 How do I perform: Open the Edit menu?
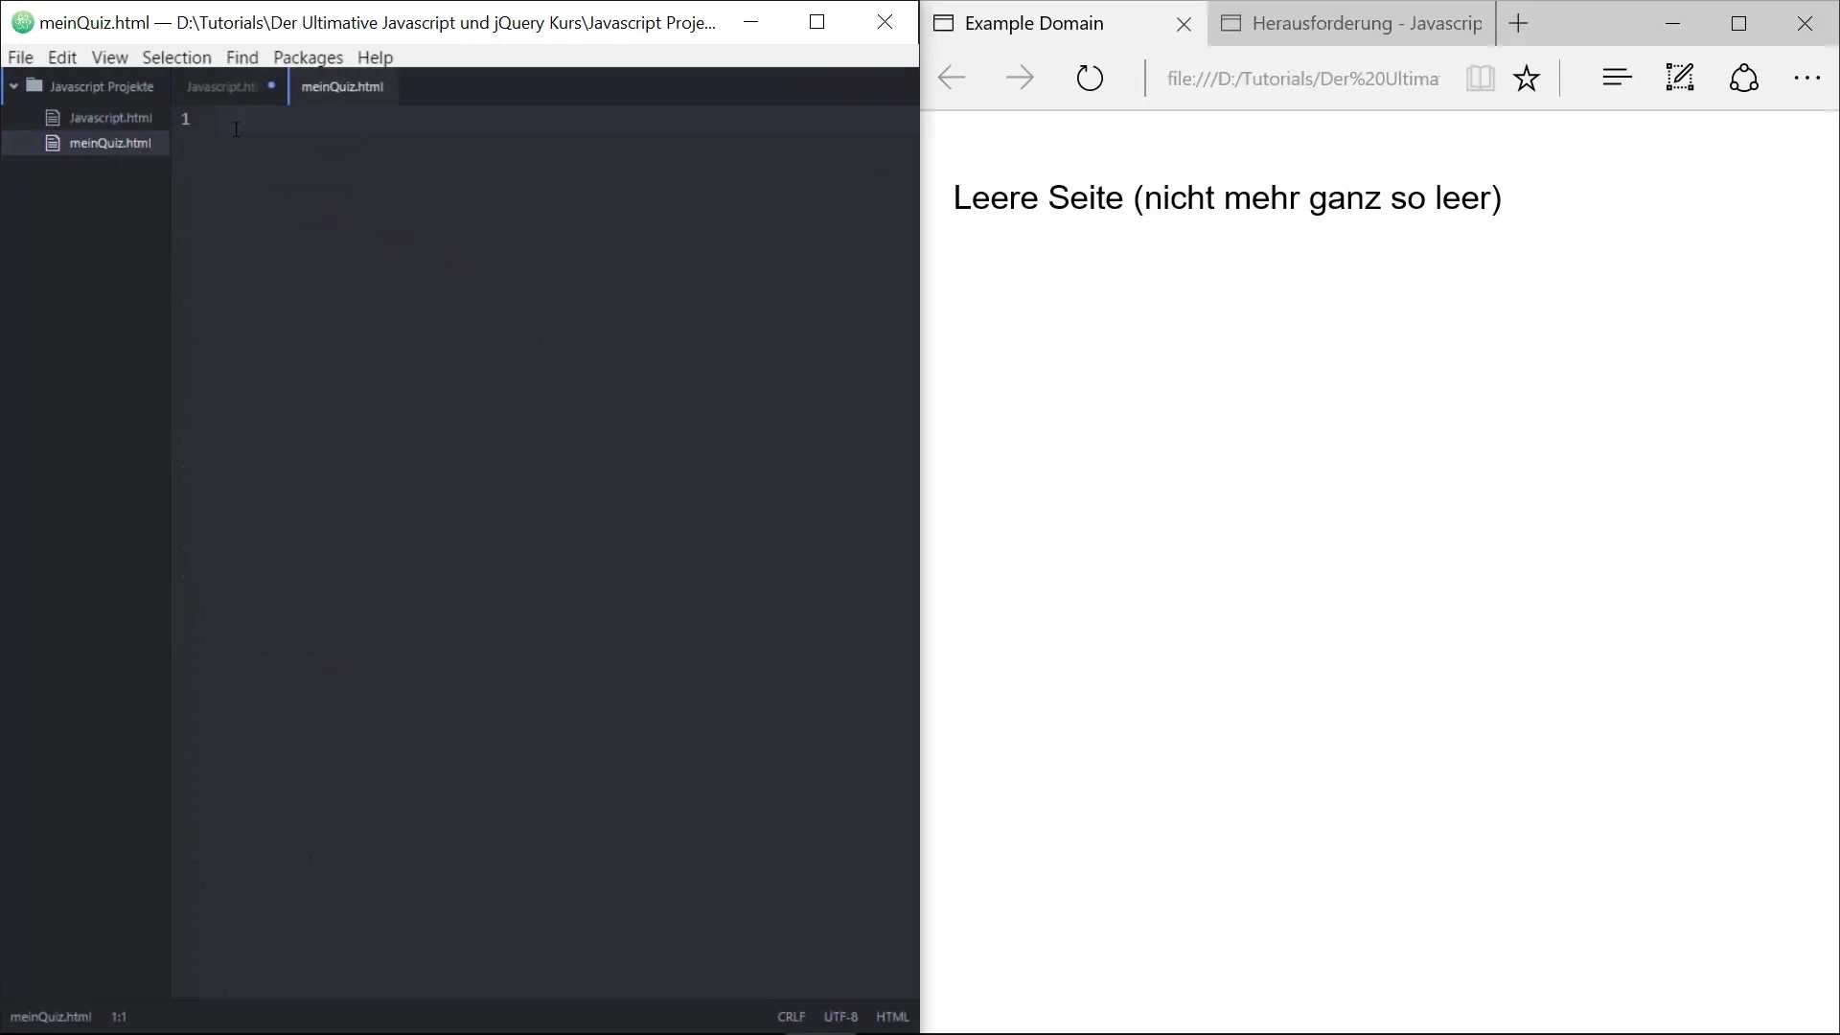tap(62, 57)
